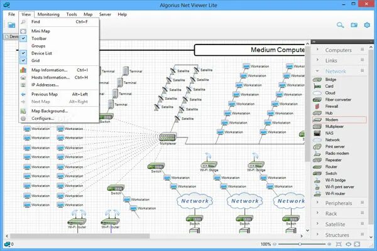
Task: Open the Monitoring menu
Action: coord(48,14)
